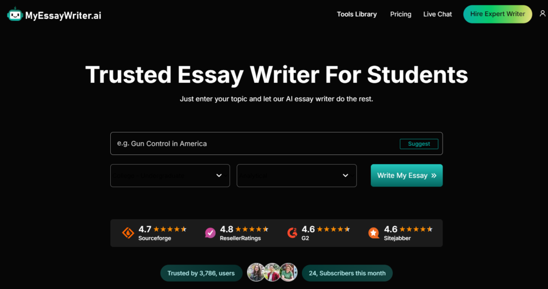
Task: Click the 4.8 ResellerRatings rating text
Action: point(226,229)
